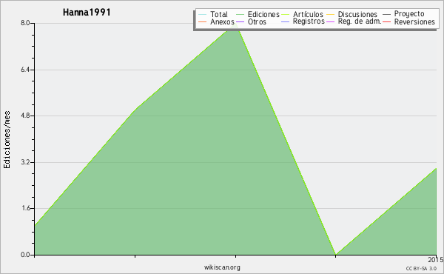Click the Reversiones red legend line swatch
Viewport: 444px width, 274px height.
tap(387, 21)
